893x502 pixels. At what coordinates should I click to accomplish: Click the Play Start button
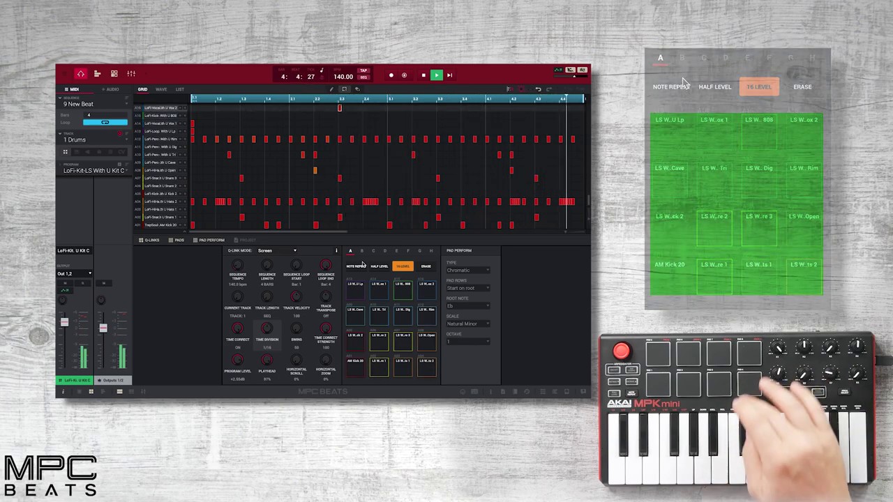(449, 75)
